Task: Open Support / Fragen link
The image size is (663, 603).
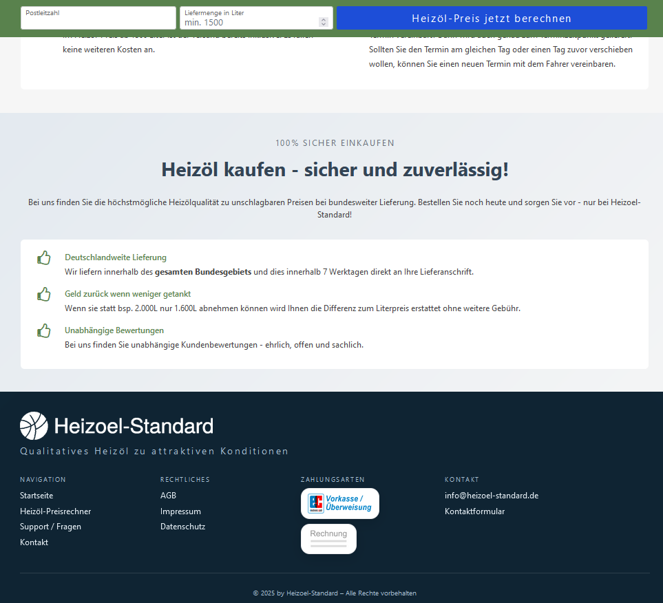Action: pos(50,527)
